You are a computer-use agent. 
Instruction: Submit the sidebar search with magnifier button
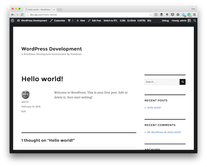(x=183, y=82)
